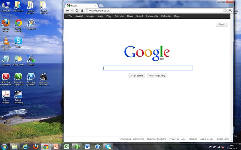Select the Malawi Project folder icon

coord(31,8)
